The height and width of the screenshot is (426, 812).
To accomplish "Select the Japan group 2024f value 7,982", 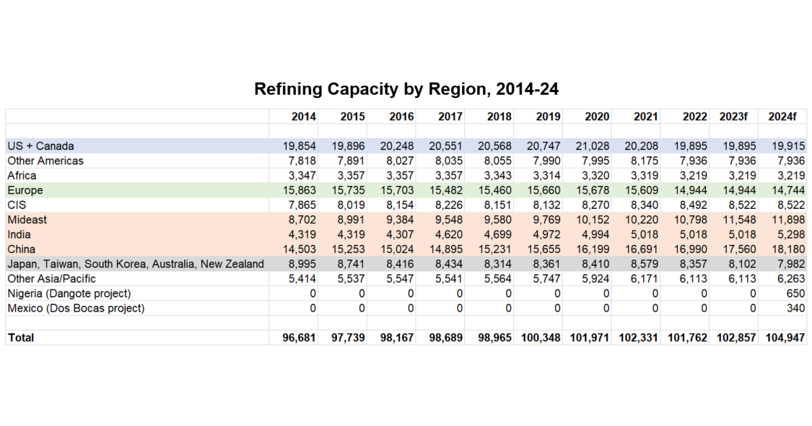I will 792,264.
